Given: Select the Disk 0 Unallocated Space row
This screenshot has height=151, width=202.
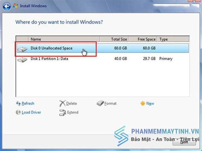Looking at the screenshot, I should [x=103, y=48].
